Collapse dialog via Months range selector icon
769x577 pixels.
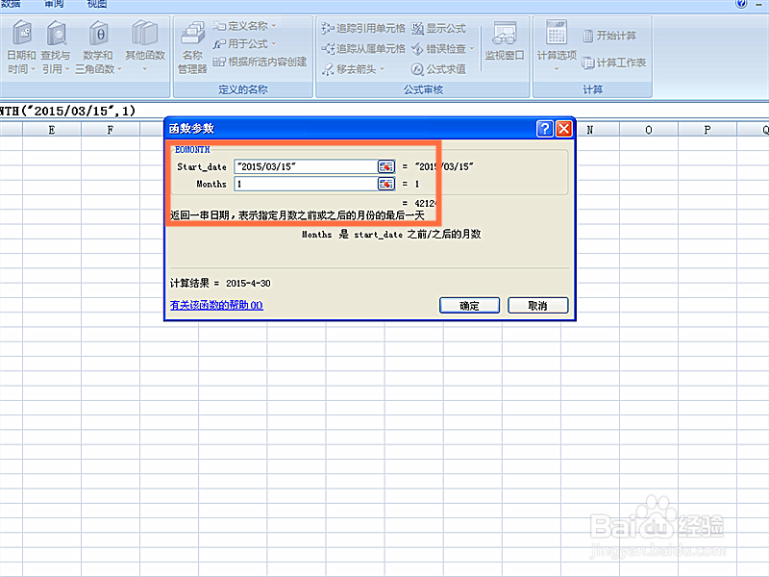coord(386,184)
